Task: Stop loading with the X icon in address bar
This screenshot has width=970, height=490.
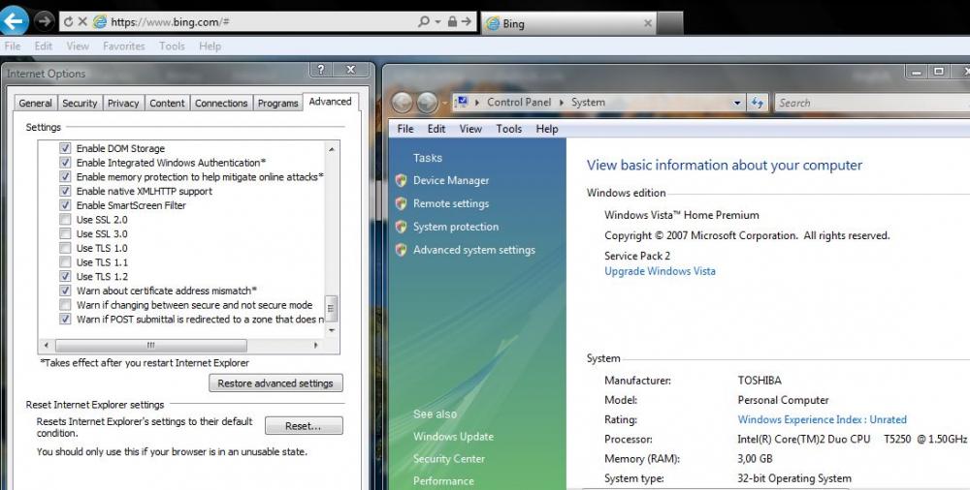Action: click(82, 22)
